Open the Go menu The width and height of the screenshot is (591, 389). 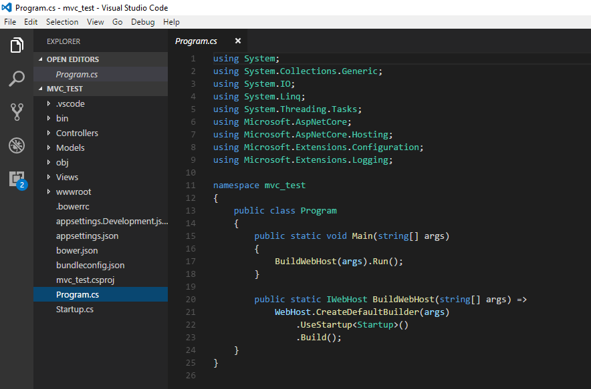tap(117, 22)
